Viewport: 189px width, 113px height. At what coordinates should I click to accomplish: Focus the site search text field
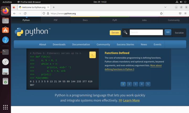click(146, 32)
